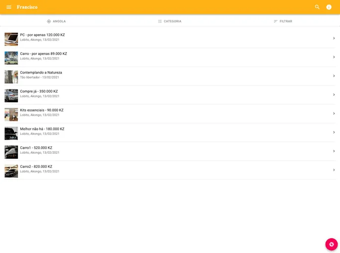The width and height of the screenshot is (340, 253).
Task: Open the info icon in header
Action: click(x=329, y=7)
